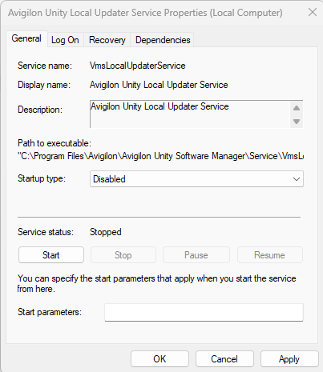Click the Start service button
This screenshot has height=372, width=323.
51,255
